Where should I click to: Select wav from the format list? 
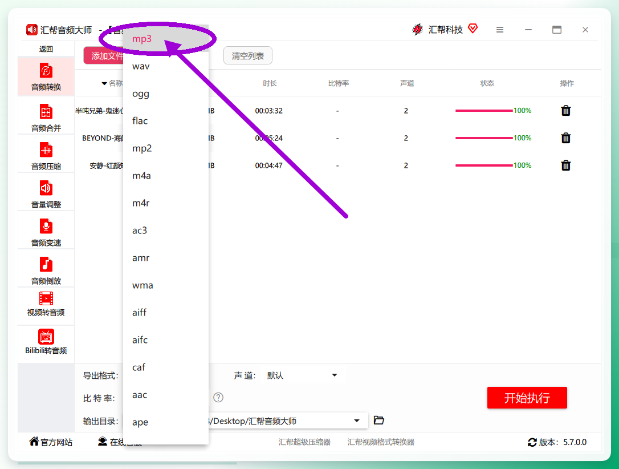pos(166,66)
